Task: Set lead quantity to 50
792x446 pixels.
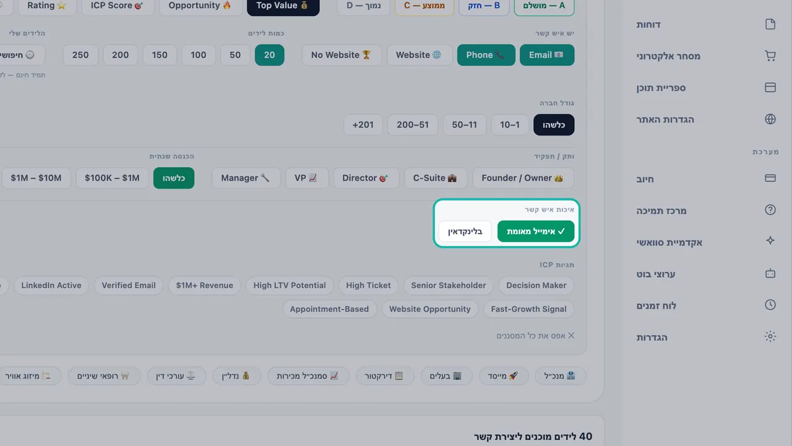Action: click(x=235, y=54)
